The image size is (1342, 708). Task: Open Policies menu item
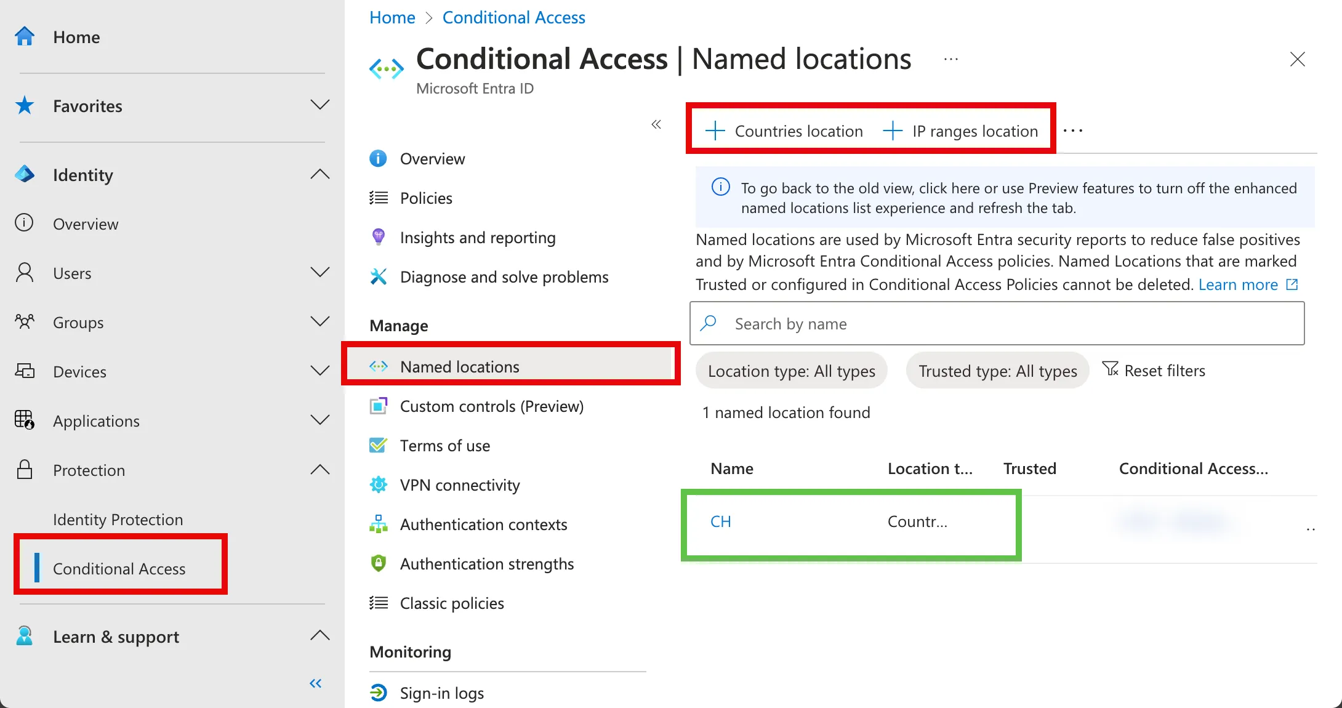point(426,198)
